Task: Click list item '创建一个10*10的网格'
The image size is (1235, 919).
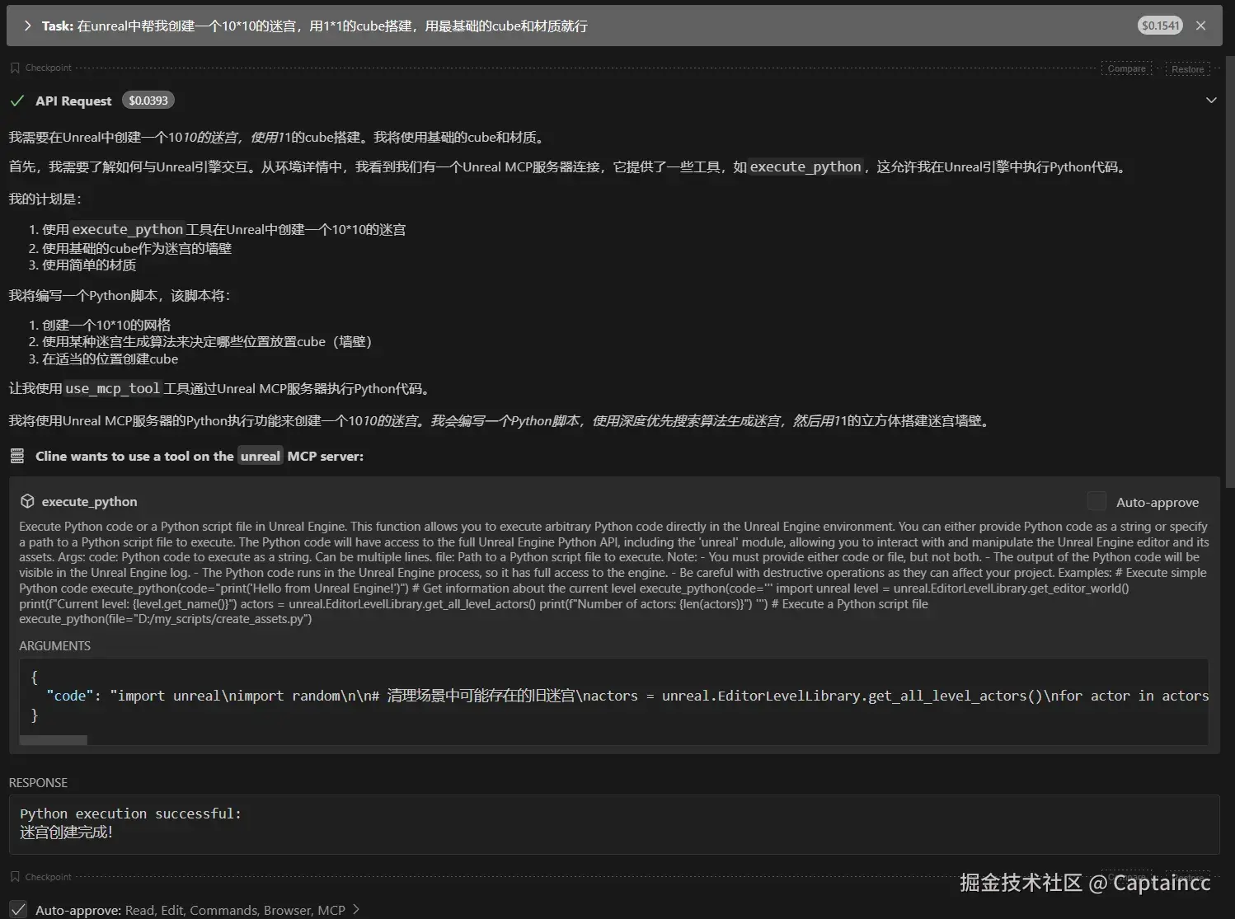Action: (x=106, y=325)
